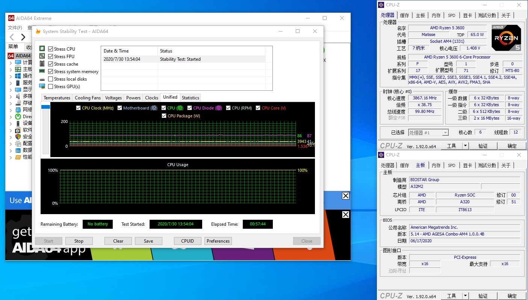
Task: Uncheck the Stress system memory checkbox
Action: tap(51, 71)
